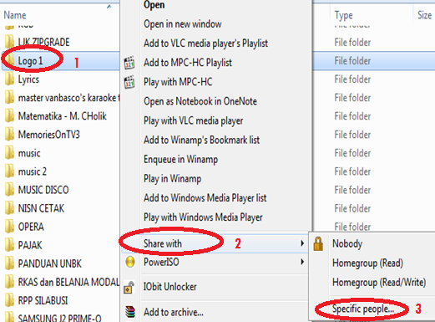Select Add to Winamp's Bookmark list
The height and width of the screenshot is (322, 435).
click(x=202, y=140)
